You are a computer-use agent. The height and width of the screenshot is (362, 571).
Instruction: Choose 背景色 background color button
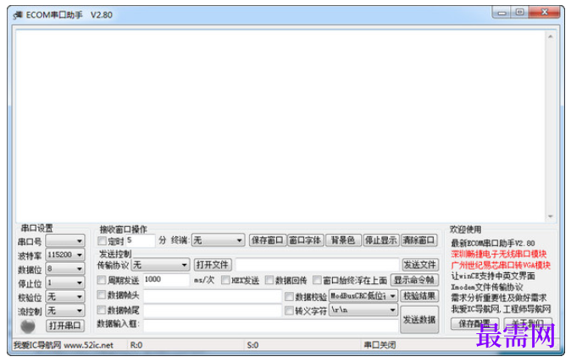click(343, 240)
